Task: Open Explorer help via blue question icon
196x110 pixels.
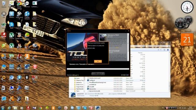Action: [x=168, y=50]
